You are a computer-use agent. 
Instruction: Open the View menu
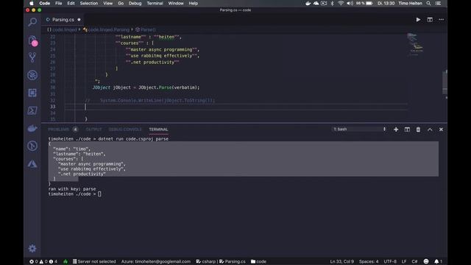click(108, 3)
